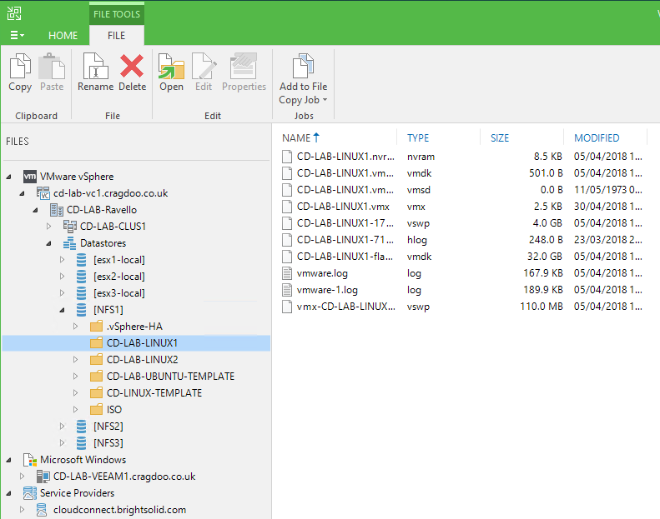Select the [NFS2] datastore icon

pos(82,427)
